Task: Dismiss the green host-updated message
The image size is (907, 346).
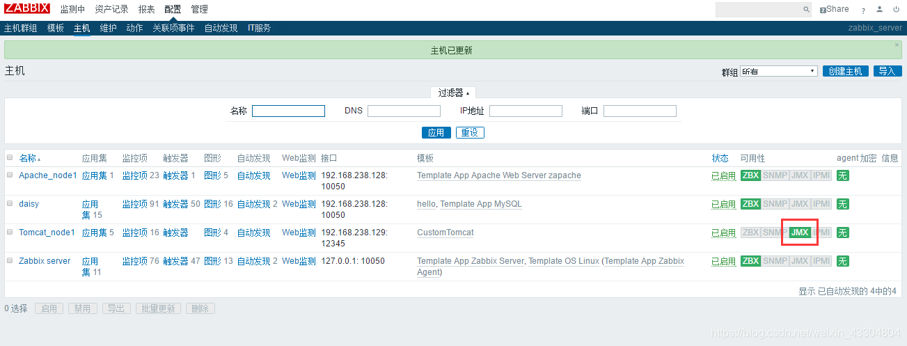Action: click(x=897, y=45)
